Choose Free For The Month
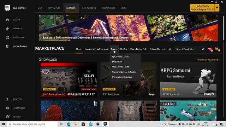Viewport: 226px width, 127px height. click(121, 67)
